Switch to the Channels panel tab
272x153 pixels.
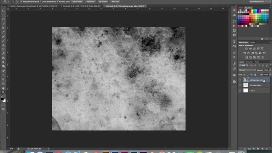coord(249,62)
